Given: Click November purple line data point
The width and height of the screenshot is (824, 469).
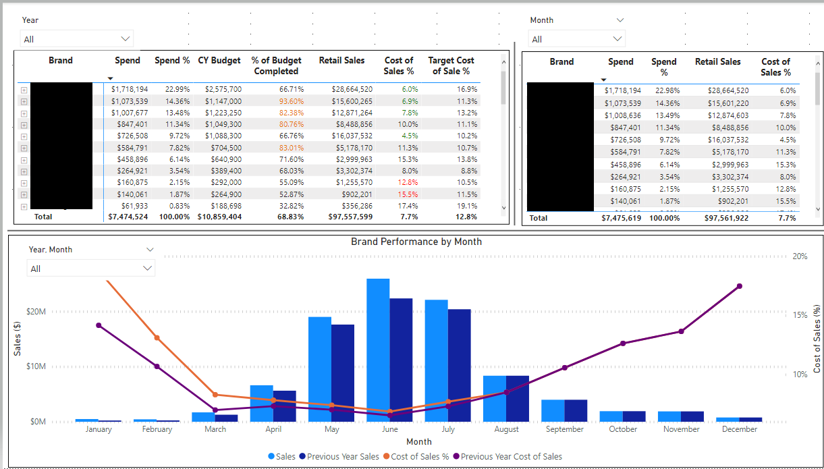Looking at the screenshot, I should click(681, 331).
